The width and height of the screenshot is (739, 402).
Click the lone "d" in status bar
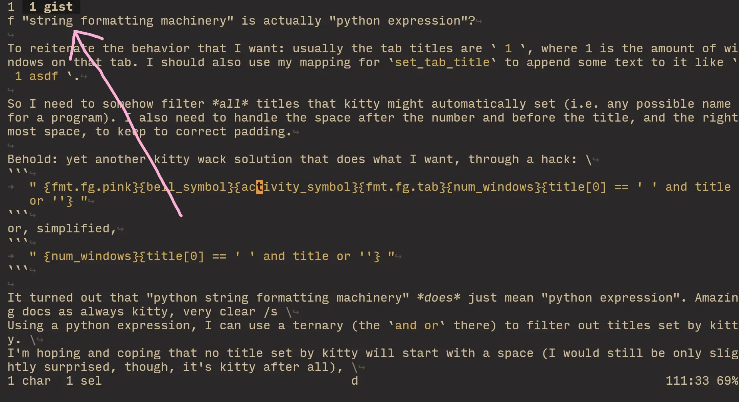pos(354,381)
